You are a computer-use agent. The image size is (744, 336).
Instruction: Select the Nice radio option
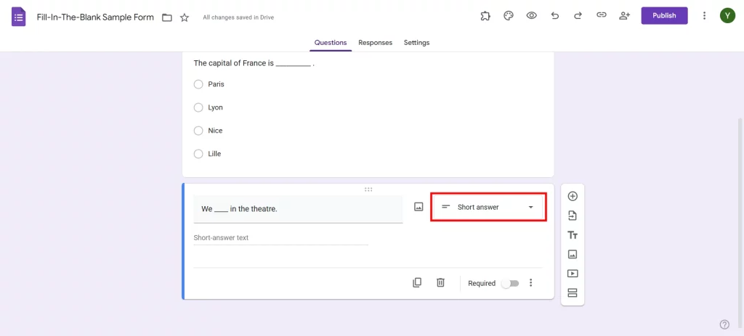(198, 131)
